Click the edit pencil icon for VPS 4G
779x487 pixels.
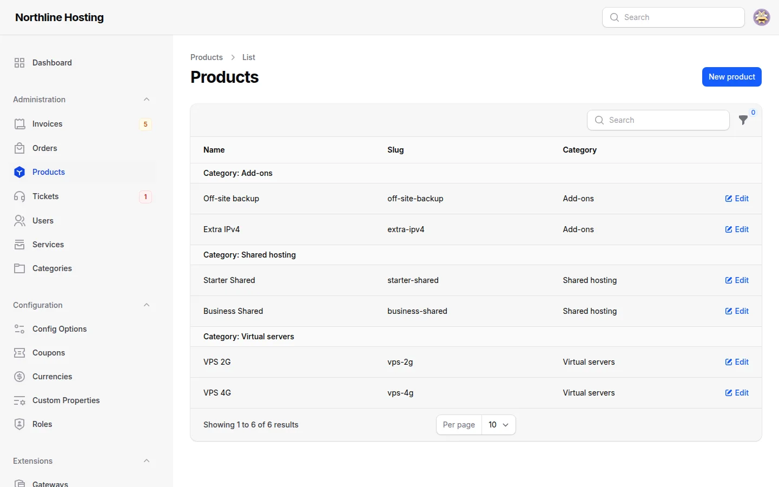[729, 393]
